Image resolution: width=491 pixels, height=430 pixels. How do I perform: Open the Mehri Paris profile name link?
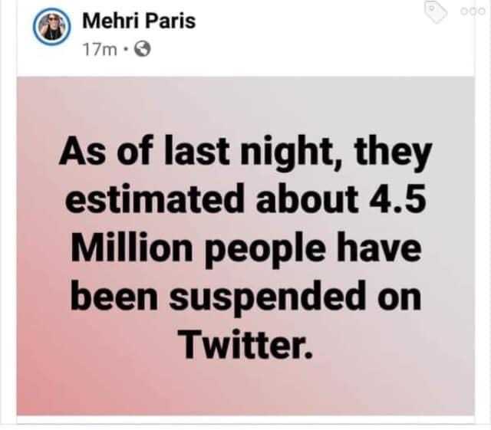point(139,21)
